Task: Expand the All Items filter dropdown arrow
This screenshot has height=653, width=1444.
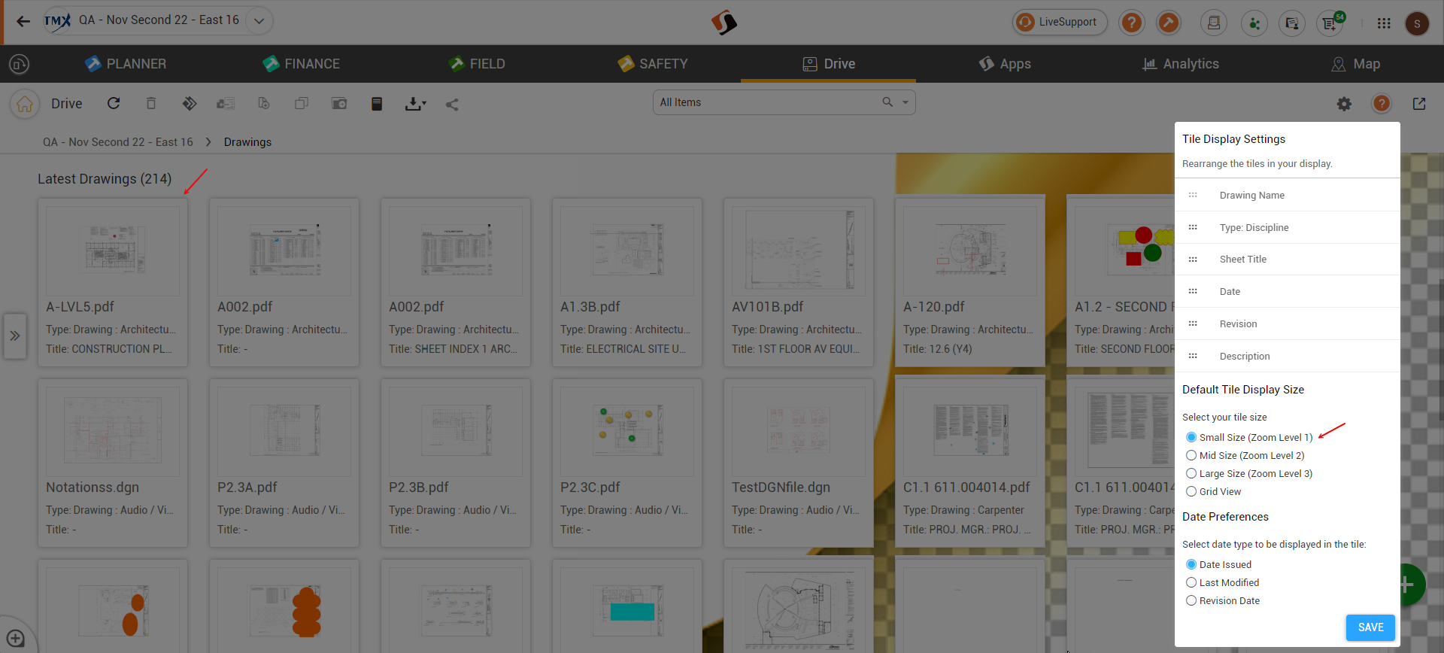Action: coord(906,102)
